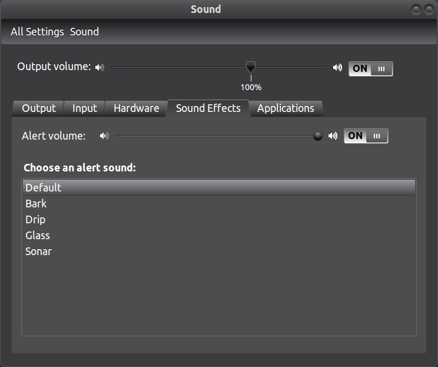438x367 pixels.
Task: Switch to the Hardware tab
Action: click(x=137, y=108)
